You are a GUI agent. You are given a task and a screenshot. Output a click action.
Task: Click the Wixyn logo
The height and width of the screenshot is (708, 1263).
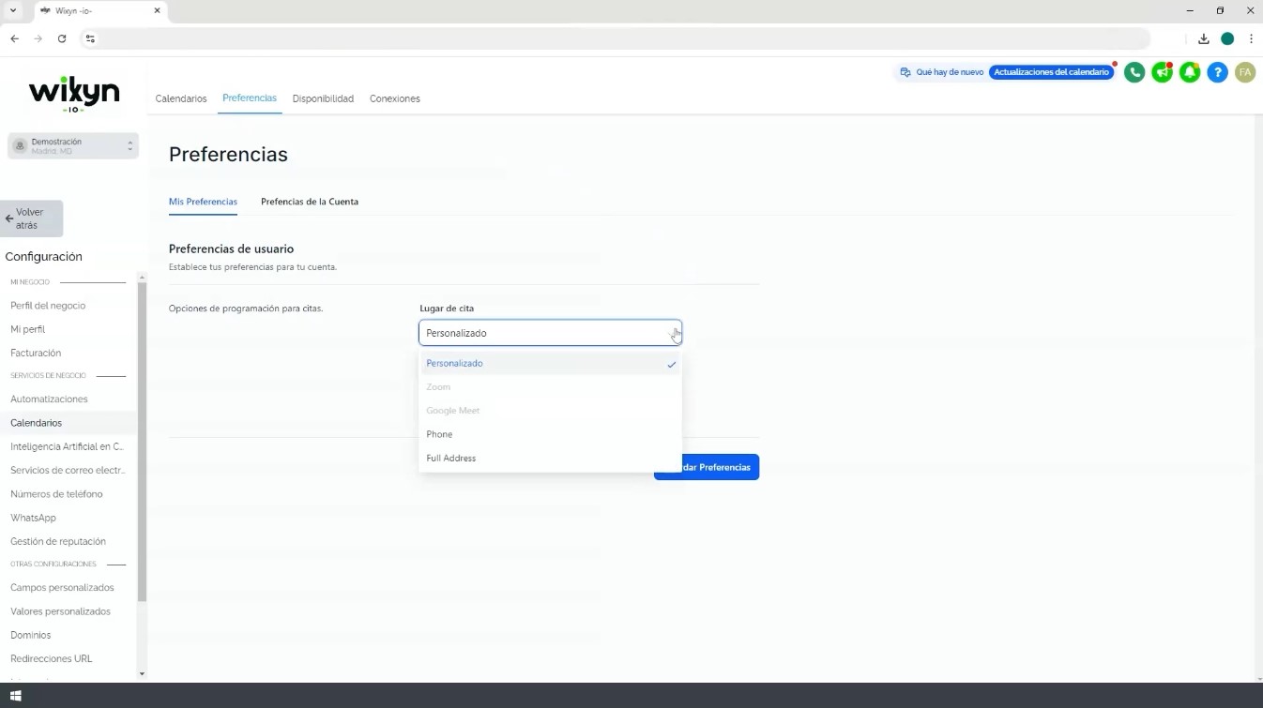[74, 95]
